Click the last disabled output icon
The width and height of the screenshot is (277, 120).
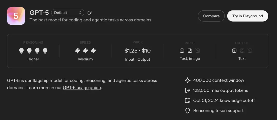coord(250,51)
